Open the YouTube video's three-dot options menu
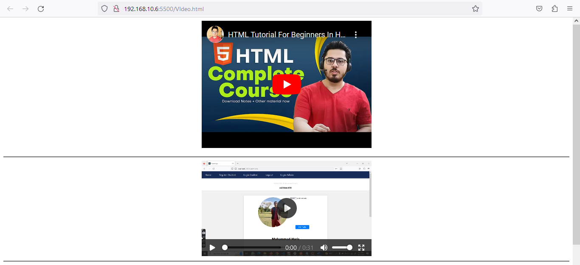580x265 pixels. pyautogui.click(x=356, y=34)
